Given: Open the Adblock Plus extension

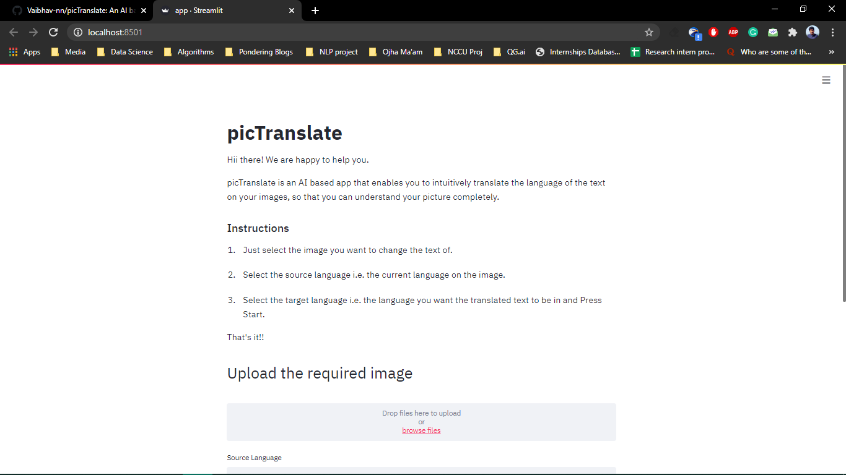Looking at the screenshot, I should [733, 32].
